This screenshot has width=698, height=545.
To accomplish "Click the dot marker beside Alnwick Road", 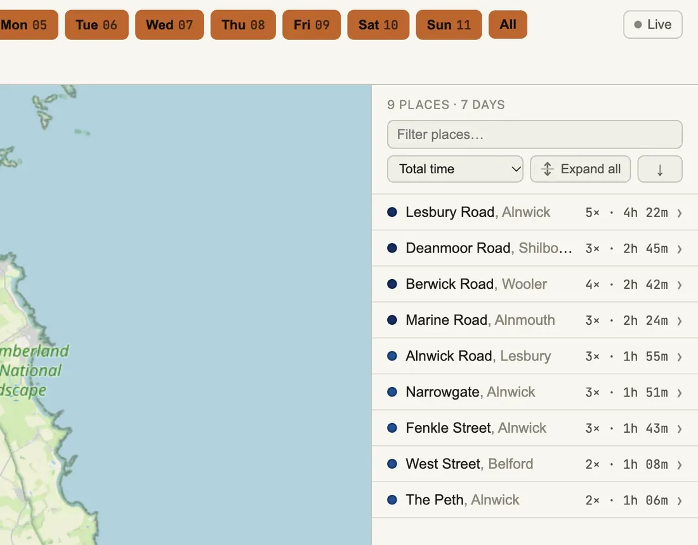I will (x=392, y=356).
